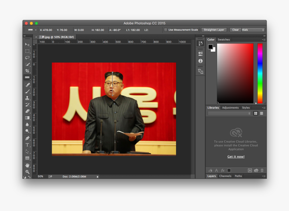
Task: Open the workspace switcher dropdown
Action: pyautogui.click(x=253, y=30)
